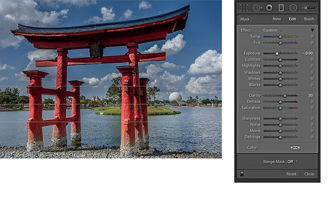Viewport: 330px width, 212px height.
Task: Switch mask mode to New
Action: pyautogui.click(x=277, y=19)
